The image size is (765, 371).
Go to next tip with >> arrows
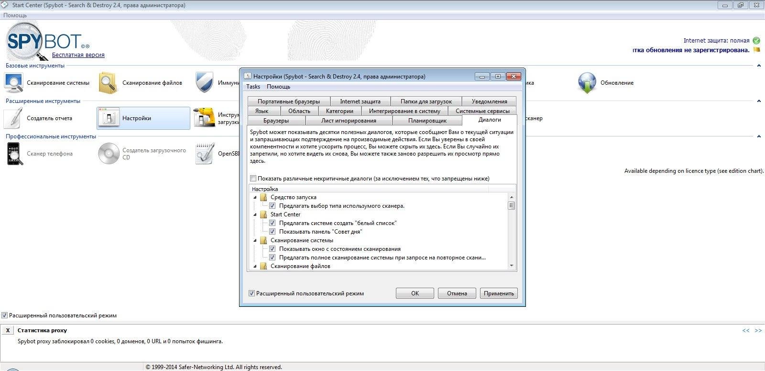pos(758,330)
